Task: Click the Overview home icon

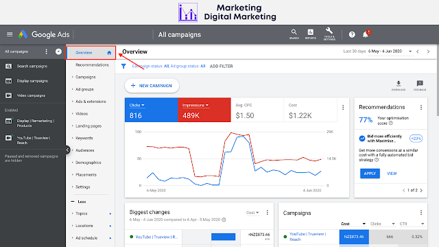Action: point(109,53)
